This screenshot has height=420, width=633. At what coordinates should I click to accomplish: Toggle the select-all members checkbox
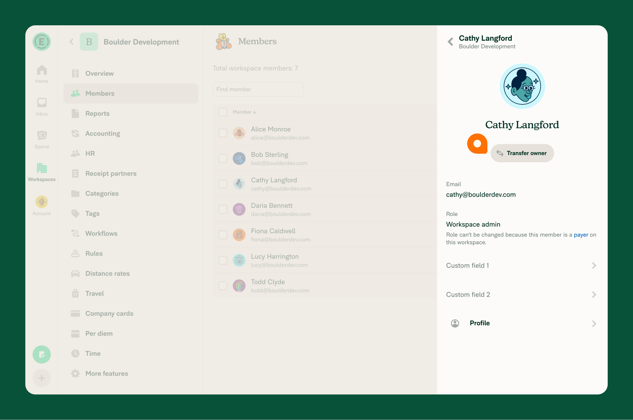point(223,112)
